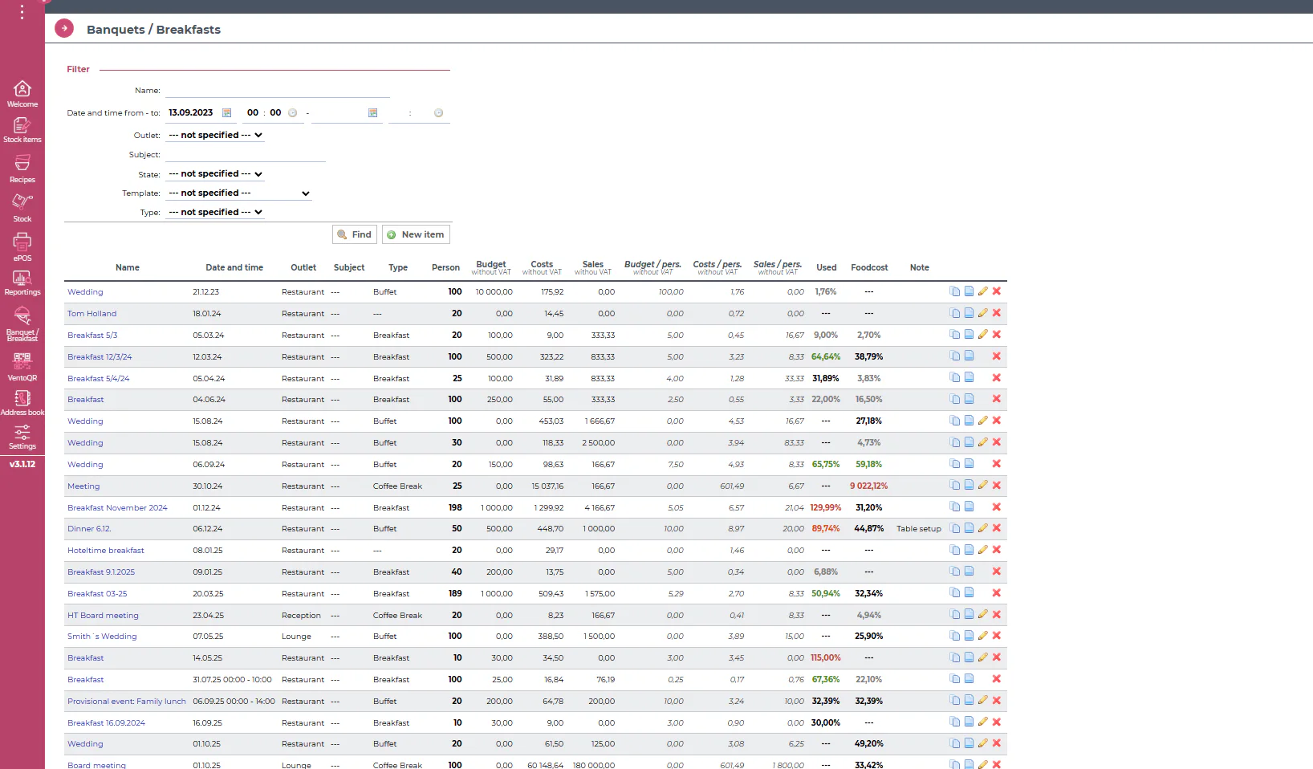Image resolution: width=1313 pixels, height=769 pixels.
Task: Open ePOS from the sidebar
Action: [x=22, y=247]
